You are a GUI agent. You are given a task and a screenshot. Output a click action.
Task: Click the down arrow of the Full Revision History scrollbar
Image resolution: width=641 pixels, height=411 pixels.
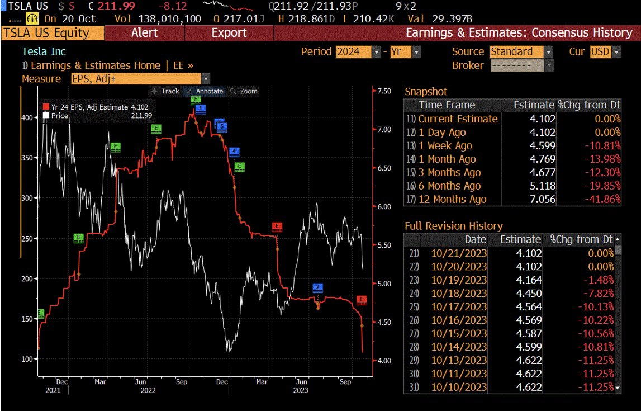pyautogui.click(x=618, y=388)
